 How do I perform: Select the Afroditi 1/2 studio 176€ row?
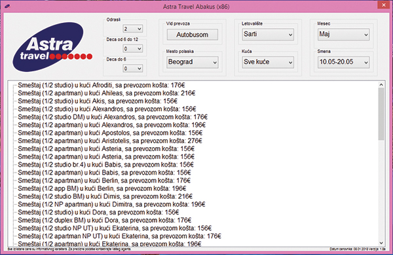pyautogui.click(x=102, y=86)
